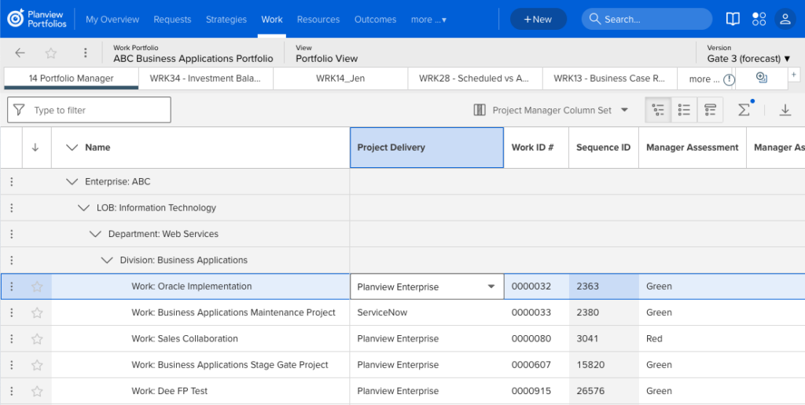Collapse Division: Business Applications node
The image size is (805, 405).
107,260
